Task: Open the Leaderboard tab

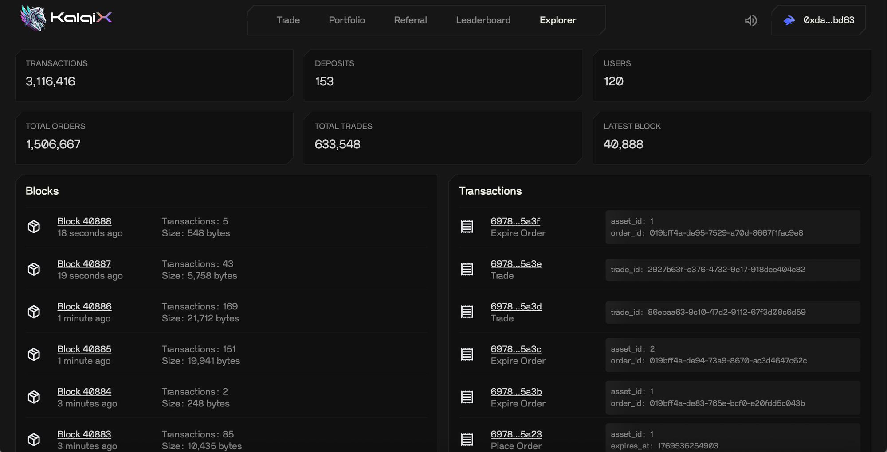Action: [x=483, y=20]
